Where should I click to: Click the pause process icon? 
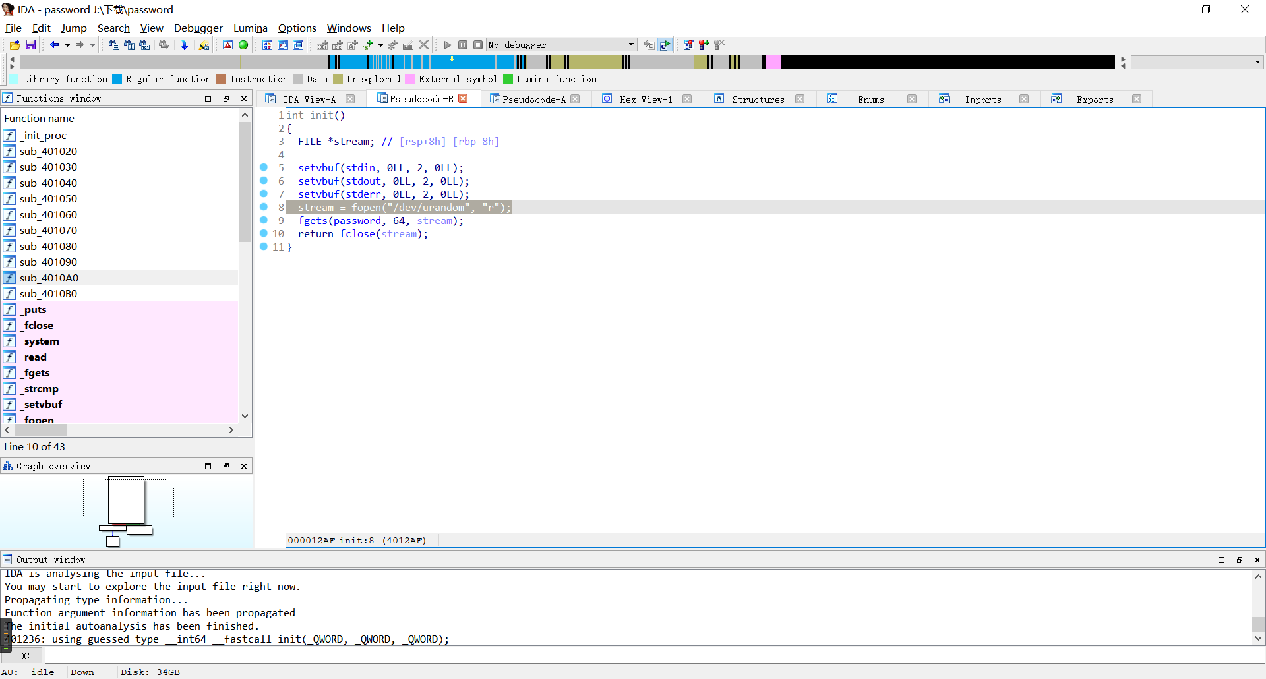coord(463,45)
